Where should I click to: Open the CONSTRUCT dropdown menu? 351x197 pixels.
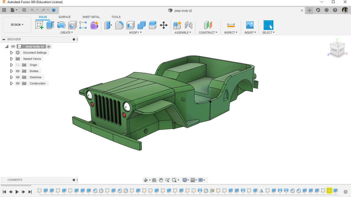click(208, 33)
